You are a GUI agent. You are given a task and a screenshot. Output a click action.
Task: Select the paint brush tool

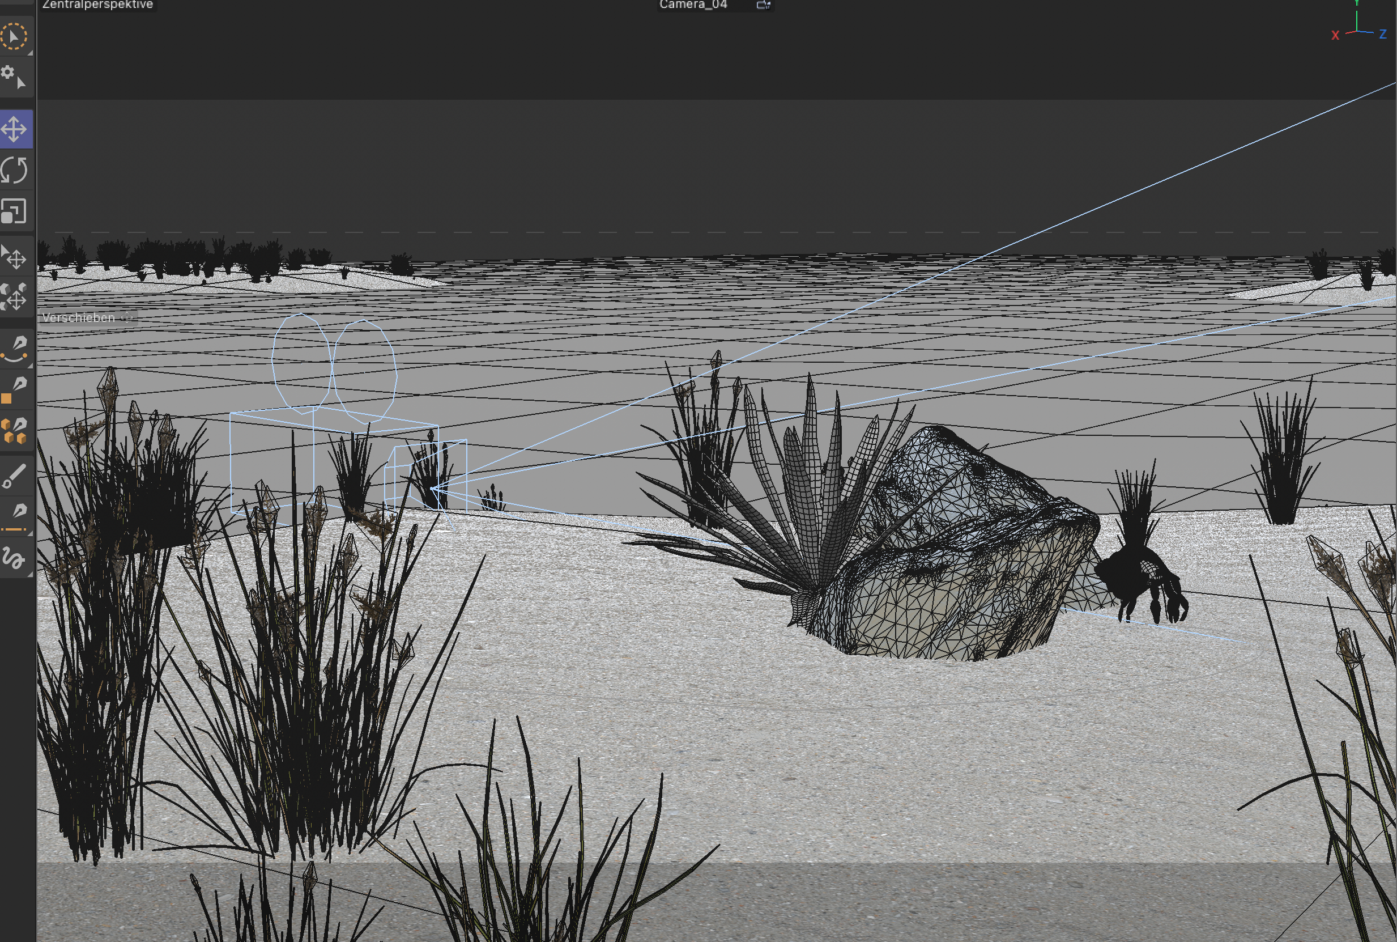point(14,476)
